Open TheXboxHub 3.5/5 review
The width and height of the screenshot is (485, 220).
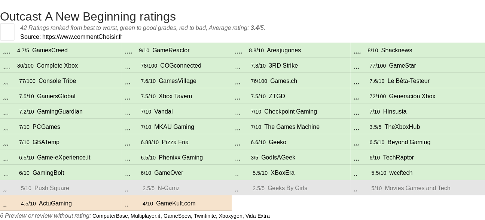[402, 127]
